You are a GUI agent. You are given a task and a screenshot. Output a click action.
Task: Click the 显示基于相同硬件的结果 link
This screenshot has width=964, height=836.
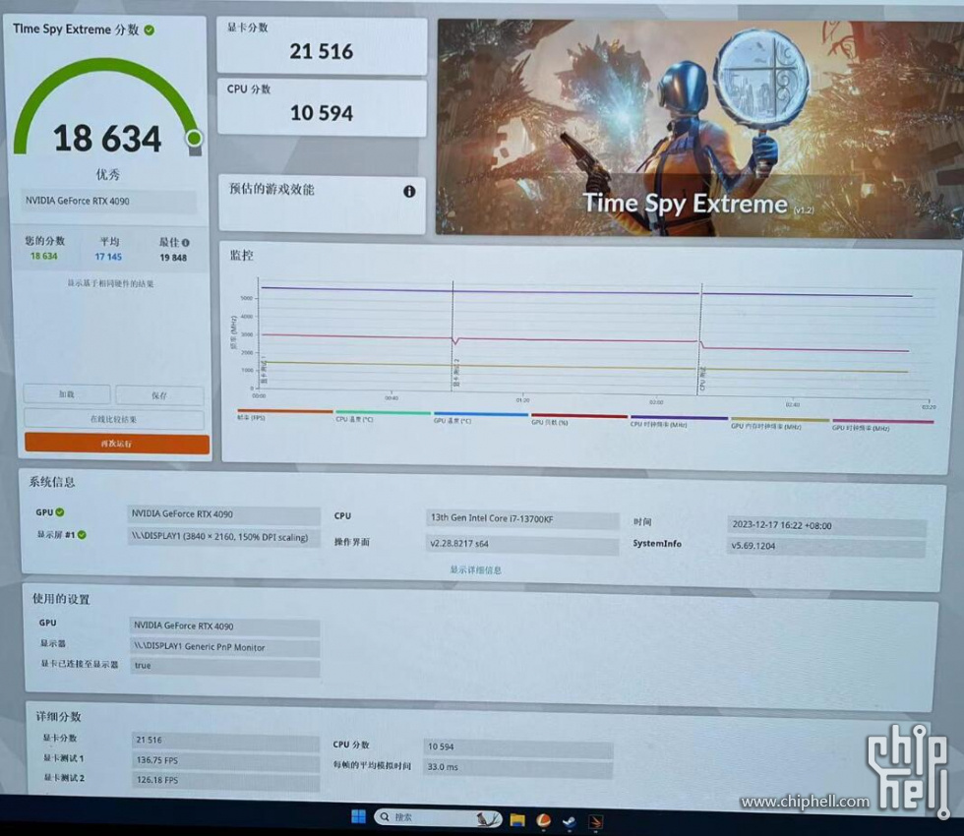click(x=110, y=283)
